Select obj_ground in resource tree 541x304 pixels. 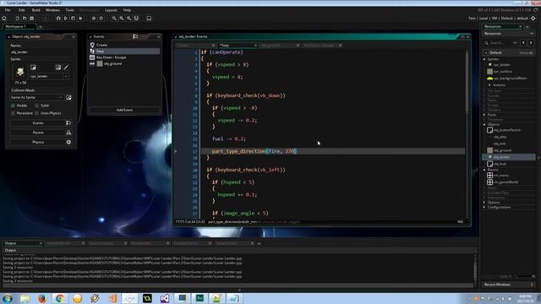coord(502,150)
